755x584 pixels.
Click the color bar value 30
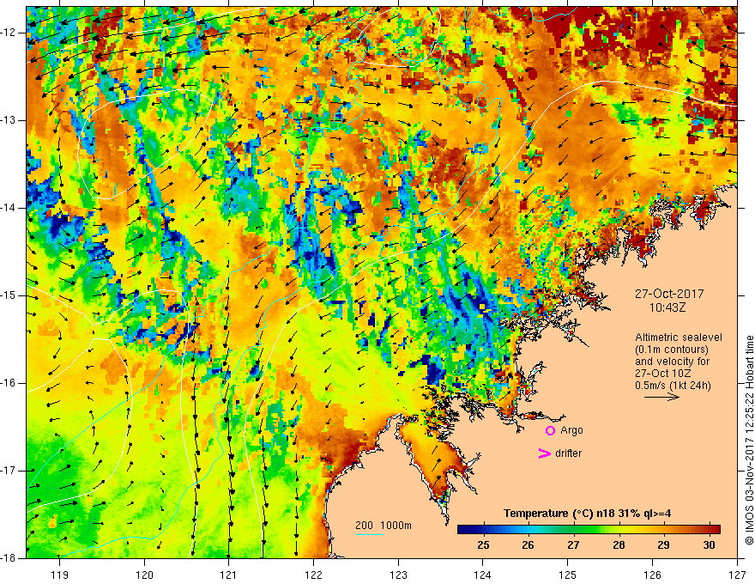click(709, 544)
